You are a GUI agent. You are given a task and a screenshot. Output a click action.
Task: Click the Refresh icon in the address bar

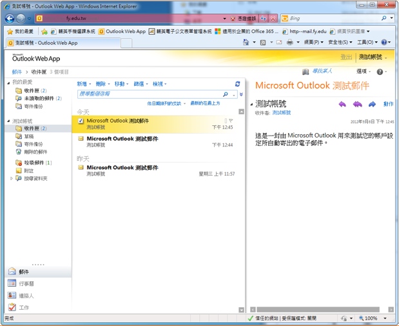pos(264,18)
